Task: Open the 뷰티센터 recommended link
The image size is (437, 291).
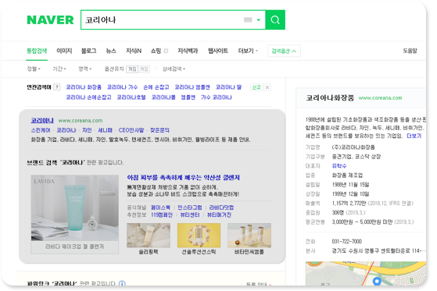Action: coord(190,215)
